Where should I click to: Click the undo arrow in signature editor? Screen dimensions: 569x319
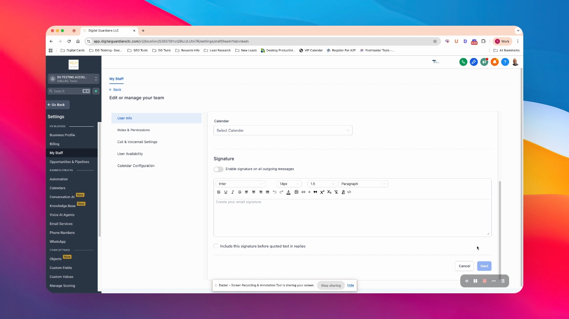click(274, 192)
